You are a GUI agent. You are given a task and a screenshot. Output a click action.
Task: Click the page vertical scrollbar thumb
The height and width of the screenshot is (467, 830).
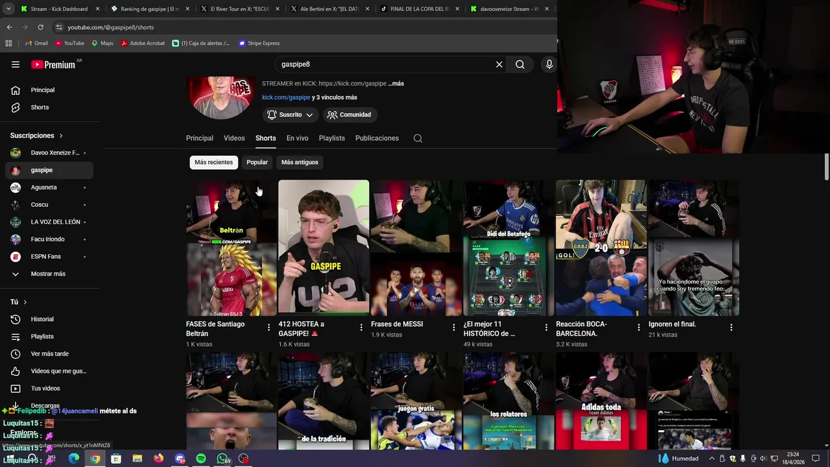(827, 167)
